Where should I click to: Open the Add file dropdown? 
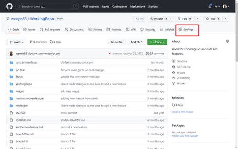coord(136,42)
